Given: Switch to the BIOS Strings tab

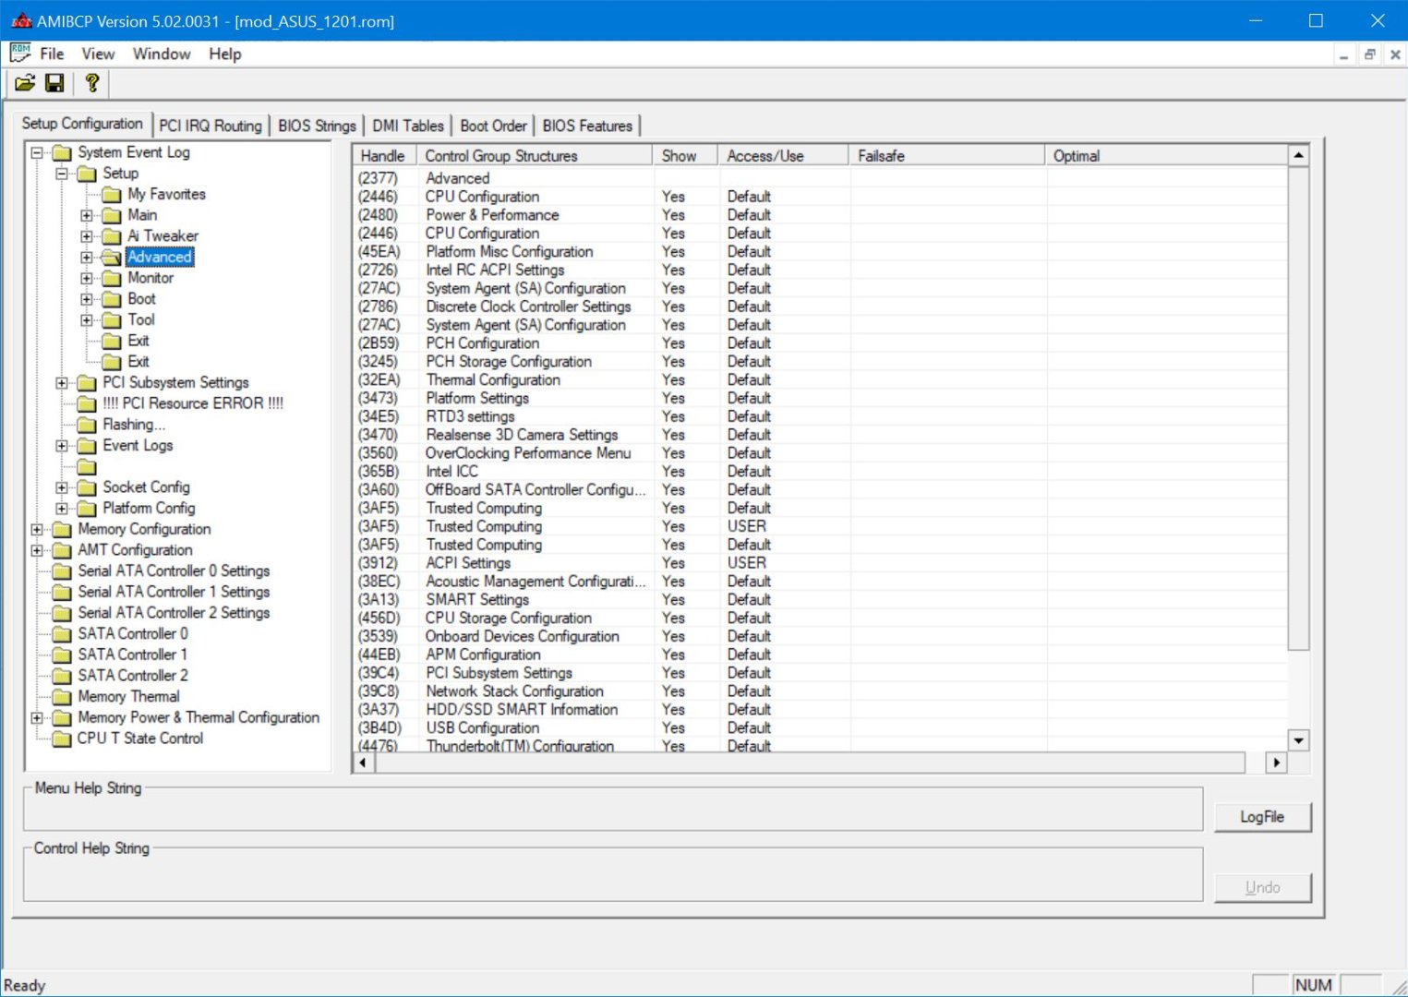Looking at the screenshot, I should point(317,126).
